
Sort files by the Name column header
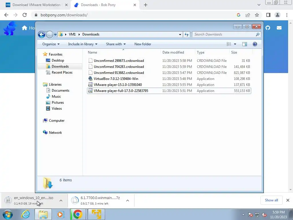point(123,52)
